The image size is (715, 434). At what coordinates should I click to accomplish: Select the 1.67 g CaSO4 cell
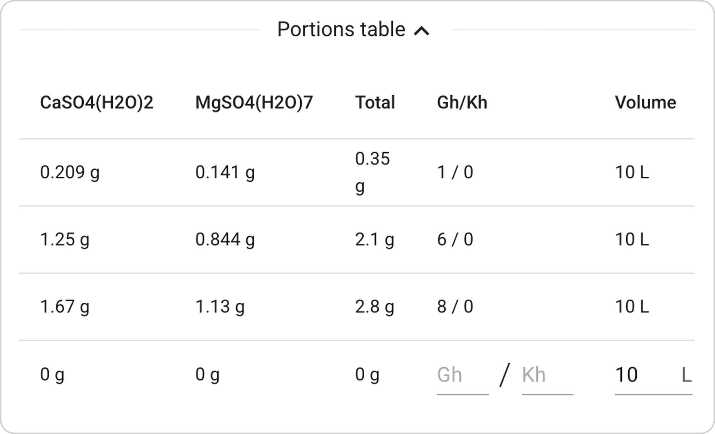tap(65, 307)
